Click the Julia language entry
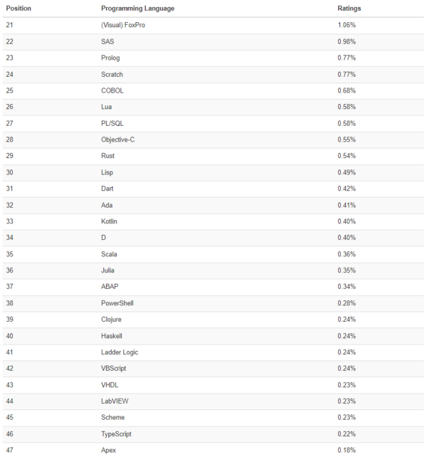 108,270
